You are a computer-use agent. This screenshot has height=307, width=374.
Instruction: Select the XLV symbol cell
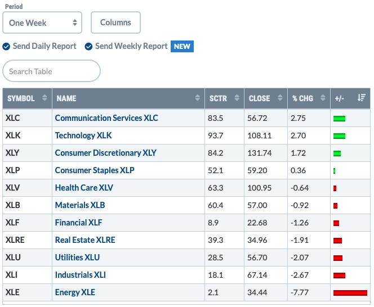click(27, 187)
